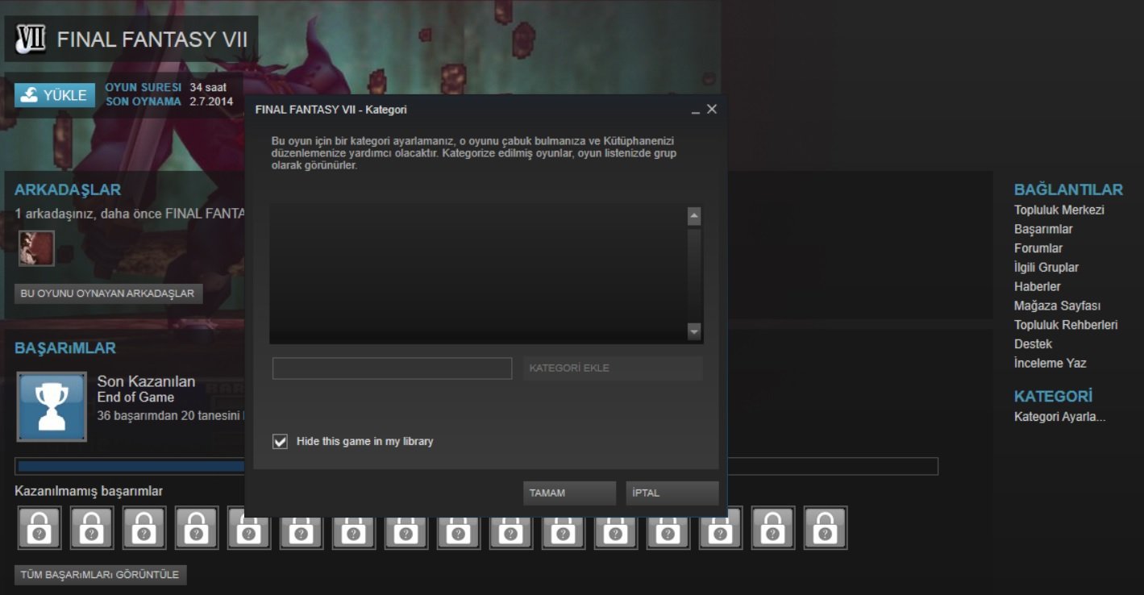Open the Haberler news link
Screen dimensions: 1144x595
pyautogui.click(x=1038, y=287)
